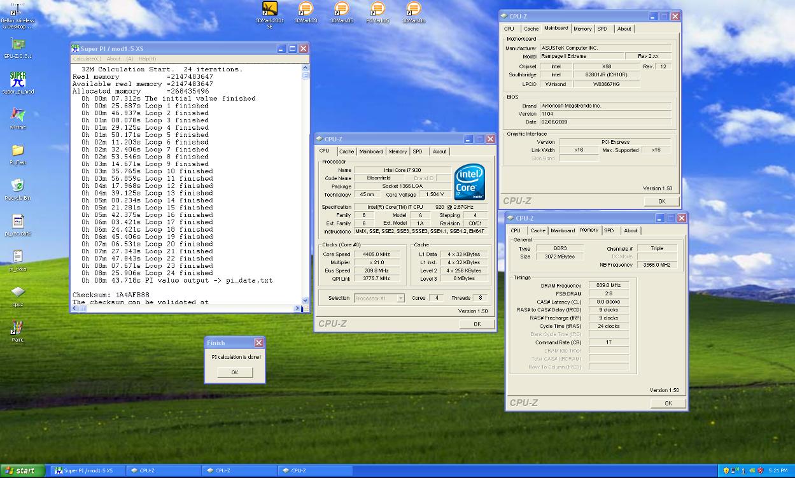Close the Finish dialog with its X
The image size is (795, 478).
click(x=258, y=343)
